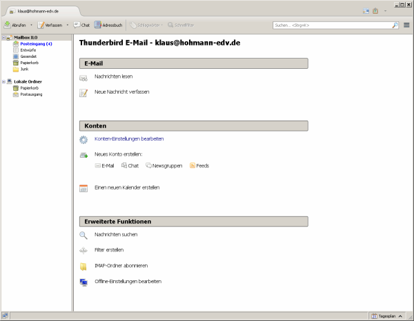Open Konten-Einstellungen bearbeiten link

(x=129, y=138)
